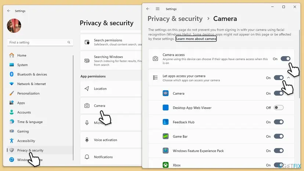Image resolution: width=304 pixels, height=171 pixels.
Task: Open Network & internet settings
Action: pyautogui.click(x=40, y=84)
